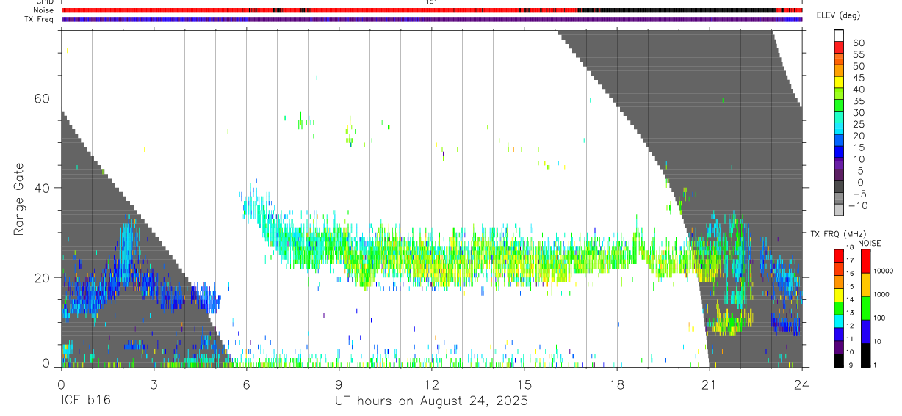Click the x-axis tick label '24'
This screenshot has width=902, height=416.
(x=802, y=384)
